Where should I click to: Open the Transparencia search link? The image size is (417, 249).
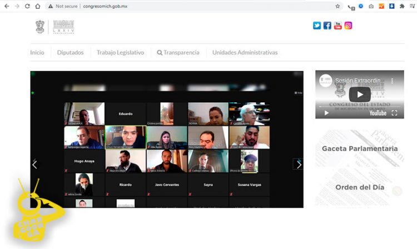pyautogui.click(x=178, y=53)
